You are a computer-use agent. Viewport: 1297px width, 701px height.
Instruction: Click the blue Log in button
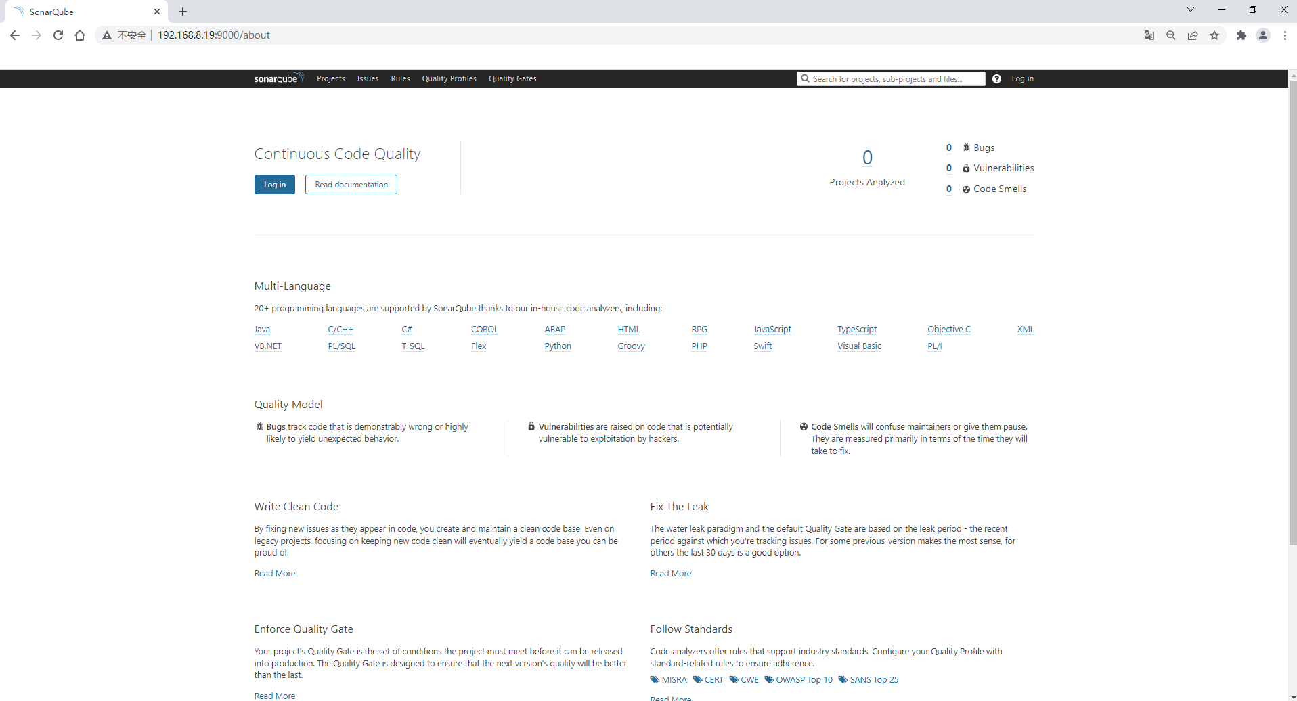tap(275, 185)
